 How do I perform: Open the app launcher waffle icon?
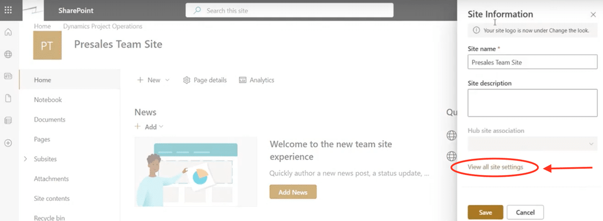(8, 10)
